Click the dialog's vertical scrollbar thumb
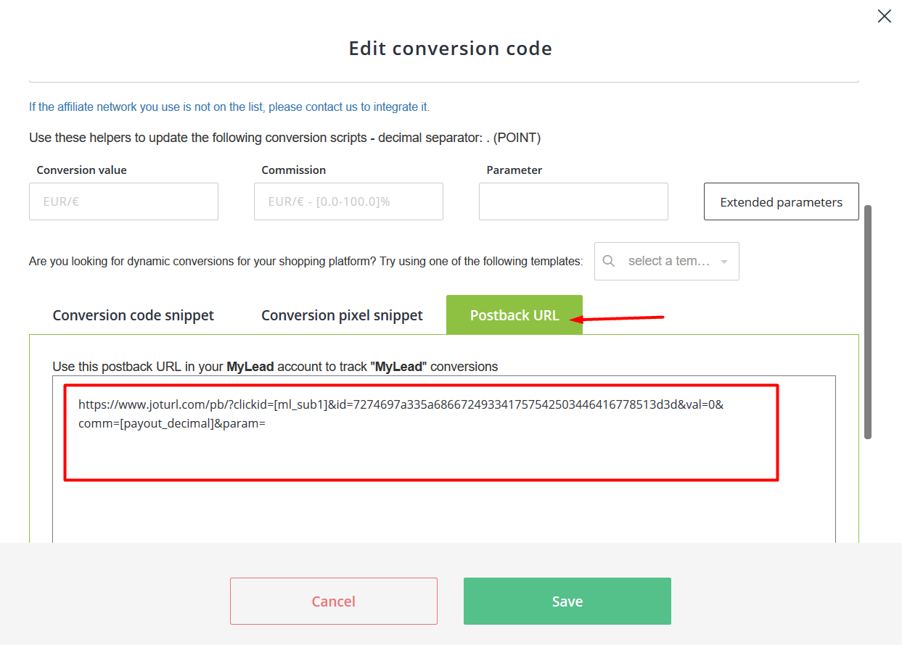The image size is (902, 645). pyautogui.click(x=868, y=322)
